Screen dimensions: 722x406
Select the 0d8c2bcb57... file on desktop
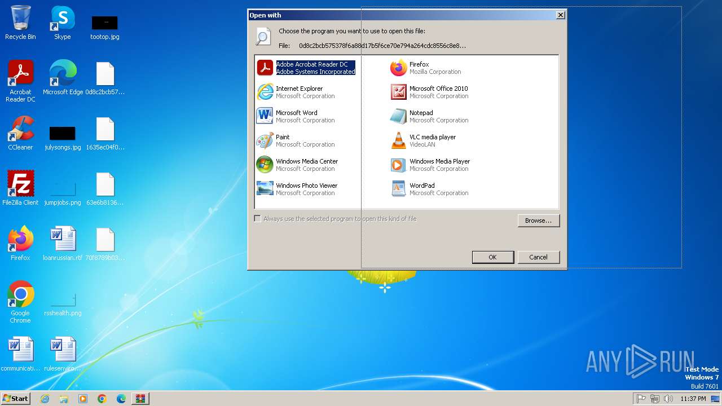coord(105,78)
